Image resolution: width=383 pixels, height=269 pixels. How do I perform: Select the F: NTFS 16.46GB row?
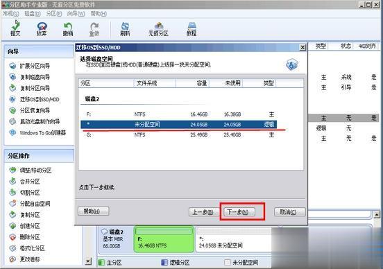[x=178, y=114]
